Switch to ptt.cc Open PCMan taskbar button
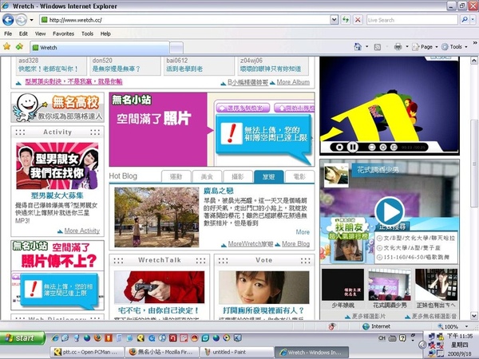 point(87,352)
